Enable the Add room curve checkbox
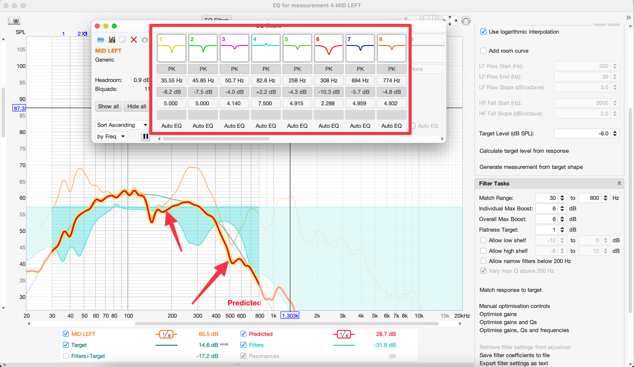The height and width of the screenshot is (367, 634). (483, 51)
